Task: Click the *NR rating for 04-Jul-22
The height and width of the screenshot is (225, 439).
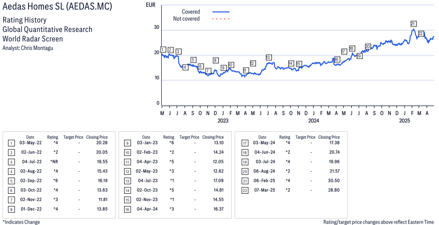Action: [54, 162]
